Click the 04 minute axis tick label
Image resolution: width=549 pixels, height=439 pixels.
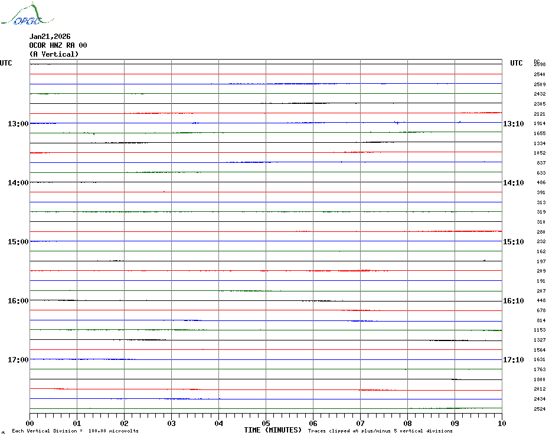tap(219, 423)
